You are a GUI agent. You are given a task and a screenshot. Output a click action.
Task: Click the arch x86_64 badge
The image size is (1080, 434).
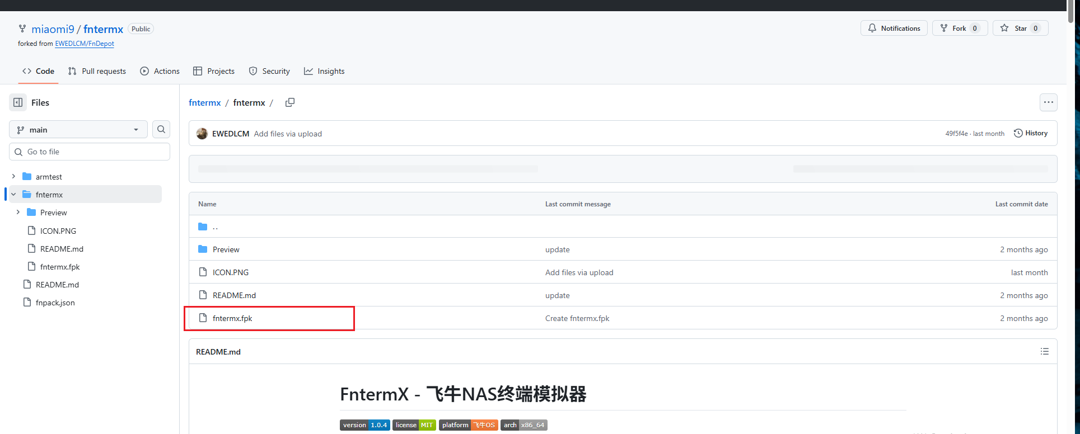(x=524, y=425)
